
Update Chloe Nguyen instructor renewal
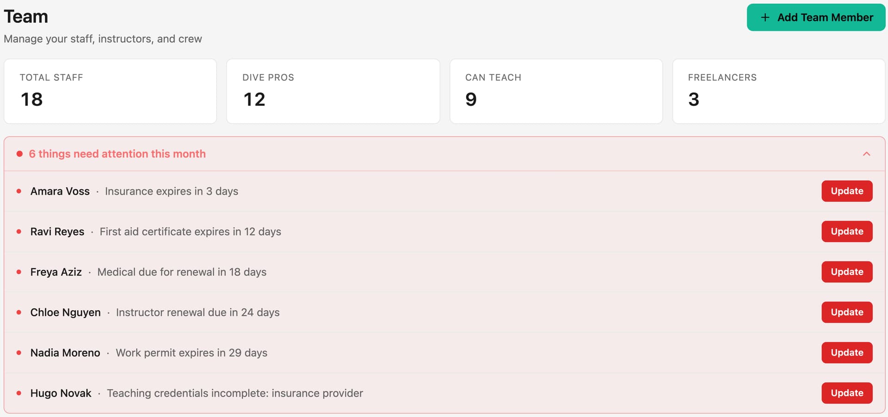click(847, 312)
